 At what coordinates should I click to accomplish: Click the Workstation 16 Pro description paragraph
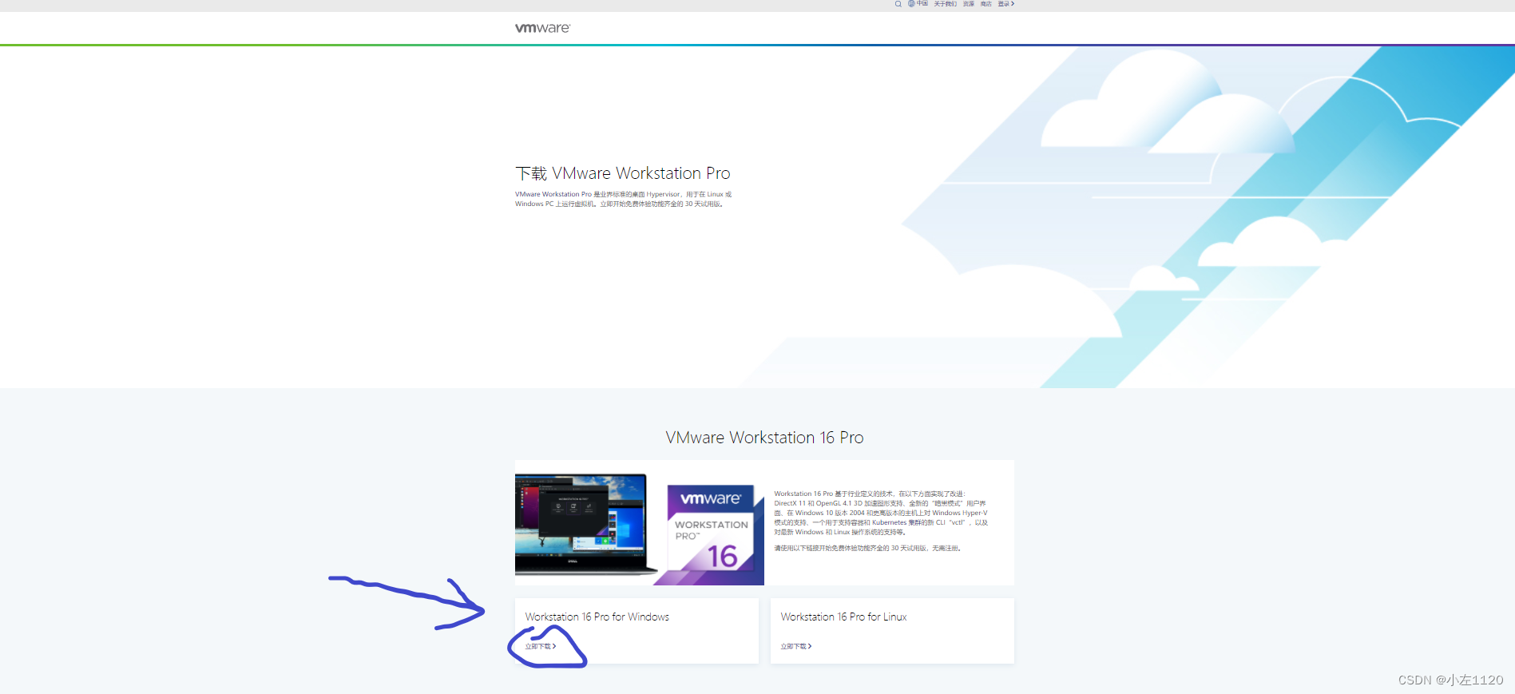click(881, 513)
